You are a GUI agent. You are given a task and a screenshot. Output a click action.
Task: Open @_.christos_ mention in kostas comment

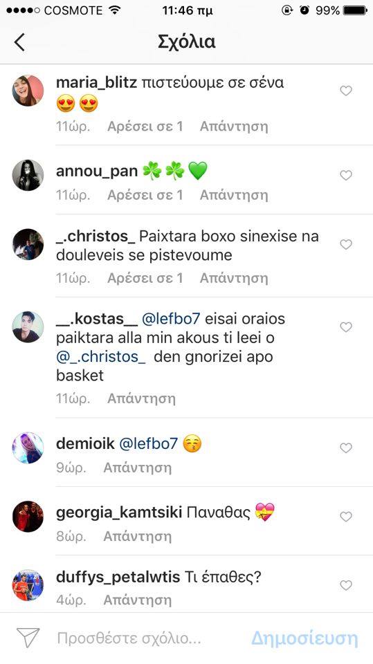(x=101, y=357)
